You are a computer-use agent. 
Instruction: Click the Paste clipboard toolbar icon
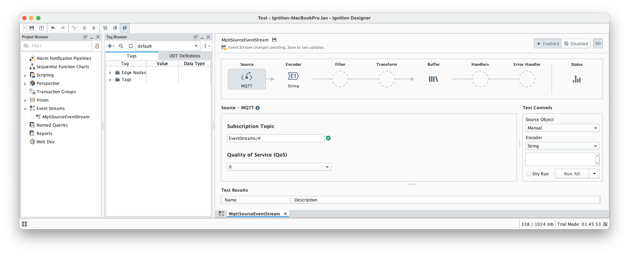(x=94, y=28)
